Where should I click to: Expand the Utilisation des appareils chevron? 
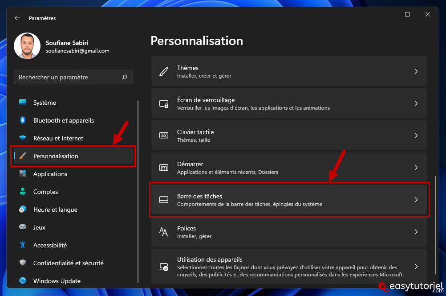(416, 267)
